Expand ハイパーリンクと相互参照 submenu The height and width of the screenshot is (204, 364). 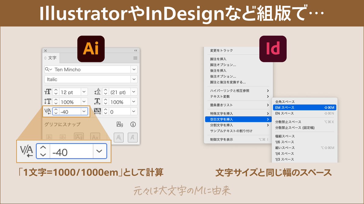pos(238,91)
